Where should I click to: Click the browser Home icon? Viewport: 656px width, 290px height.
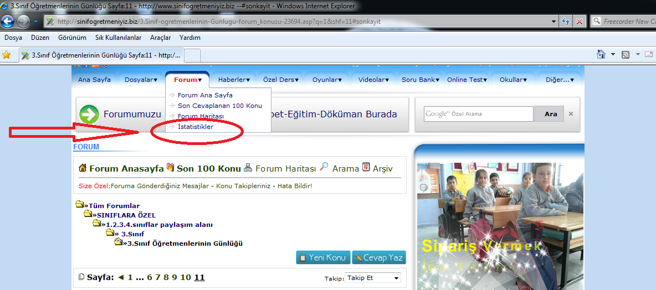click(601, 55)
